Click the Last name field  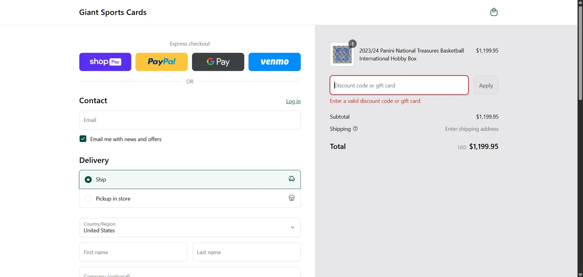[x=246, y=252]
